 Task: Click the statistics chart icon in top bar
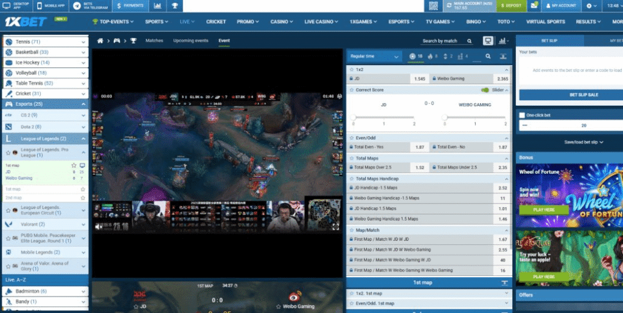(158, 5)
